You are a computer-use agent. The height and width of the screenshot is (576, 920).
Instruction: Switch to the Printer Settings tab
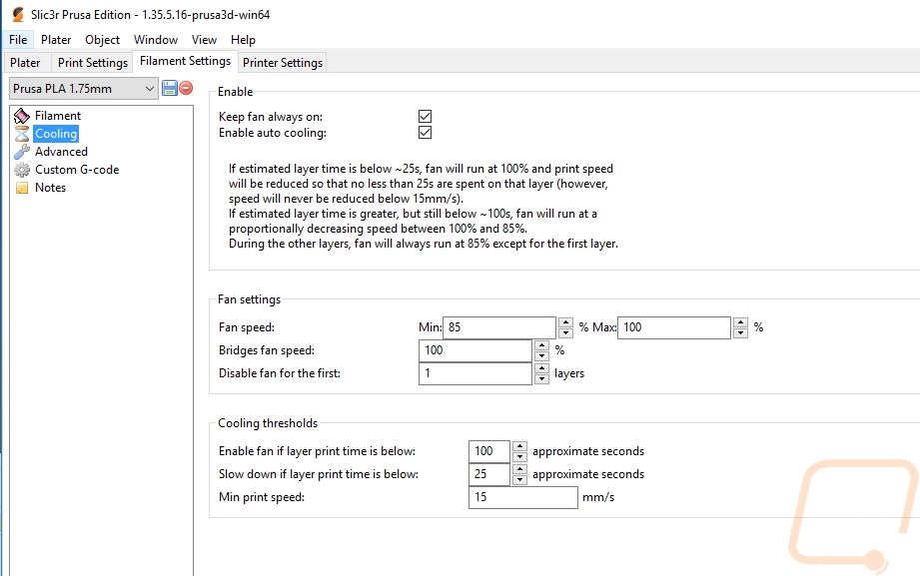tap(283, 62)
